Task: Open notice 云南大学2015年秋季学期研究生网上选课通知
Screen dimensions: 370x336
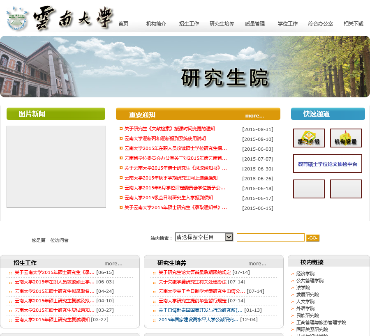Action: [171, 178]
